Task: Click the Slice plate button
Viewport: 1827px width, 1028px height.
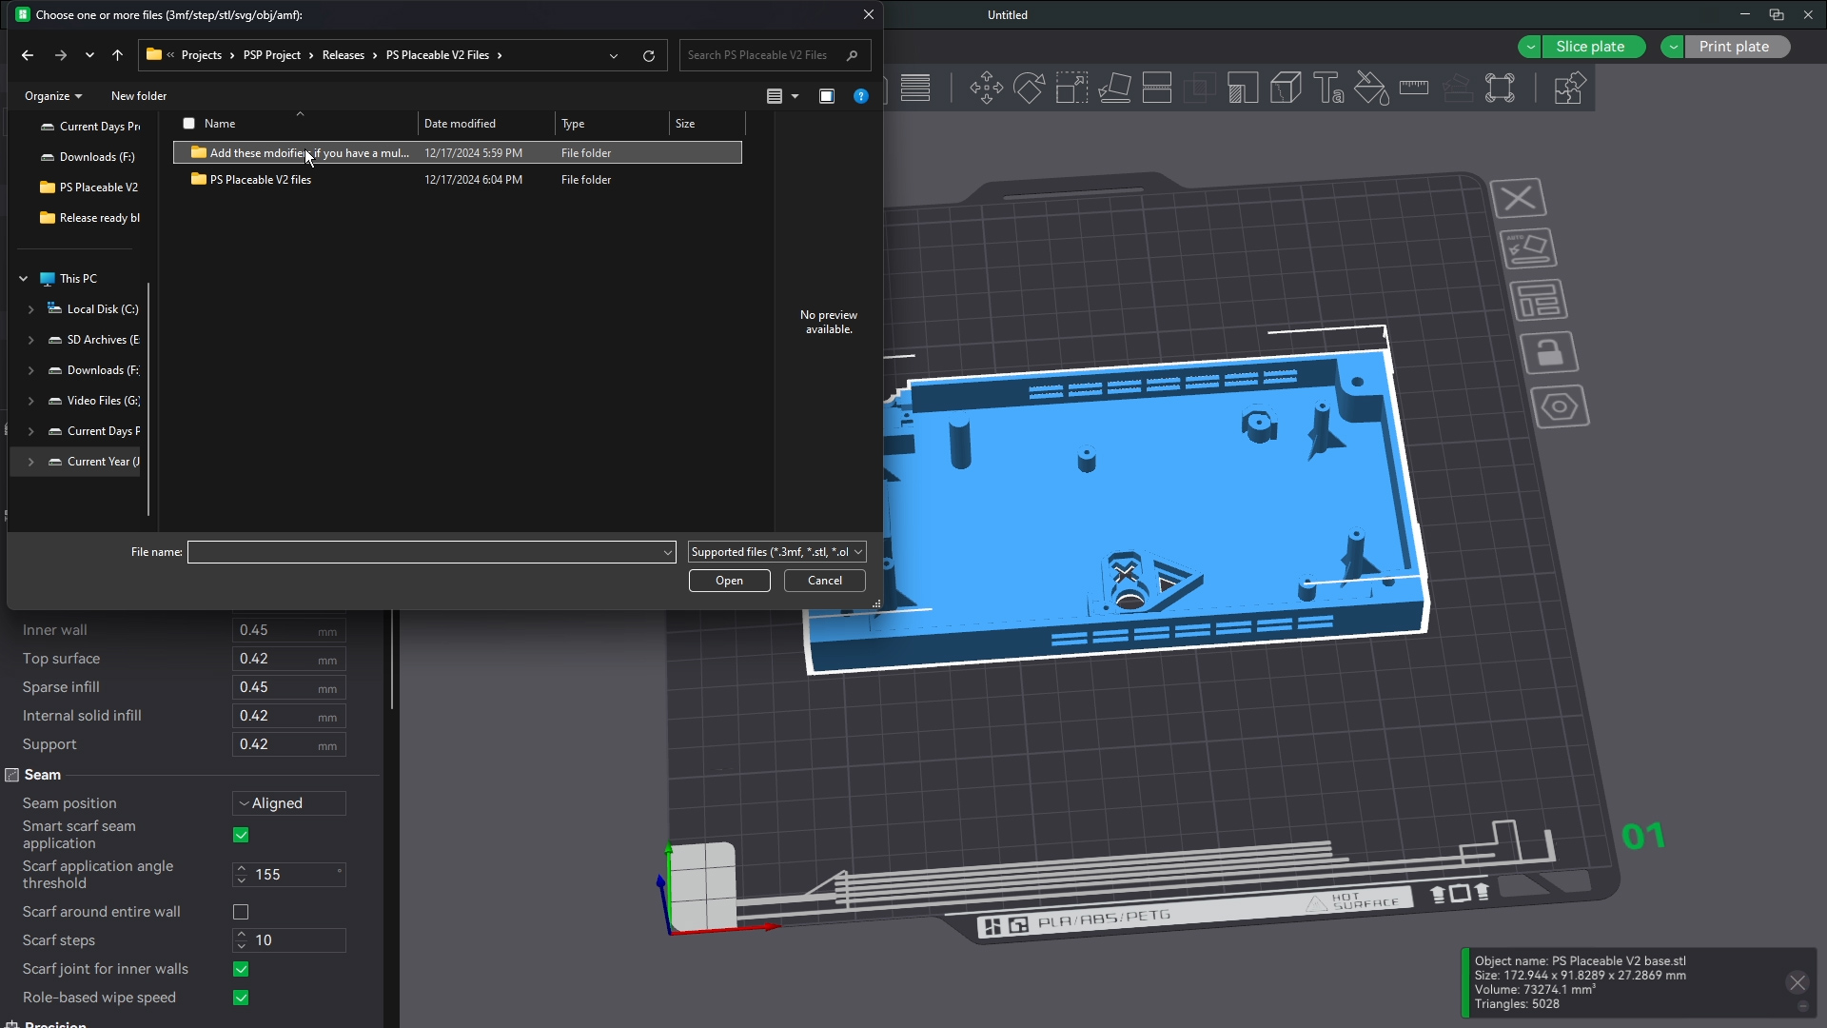Action: click(1590, 47)
